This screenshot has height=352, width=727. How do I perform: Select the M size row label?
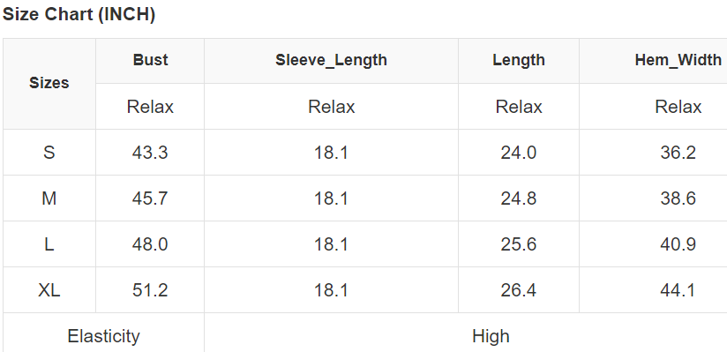point(49,198)
